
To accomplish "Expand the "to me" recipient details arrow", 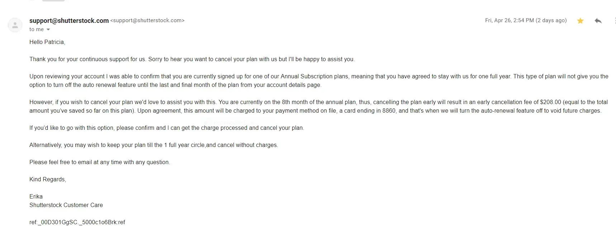I will (48, 30).
